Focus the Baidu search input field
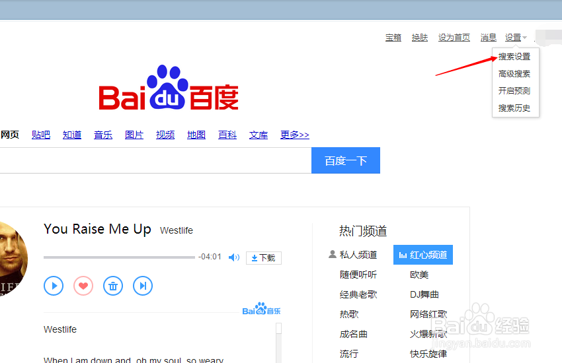The height and width of the screenshot is (363, 562). point(155,160)
